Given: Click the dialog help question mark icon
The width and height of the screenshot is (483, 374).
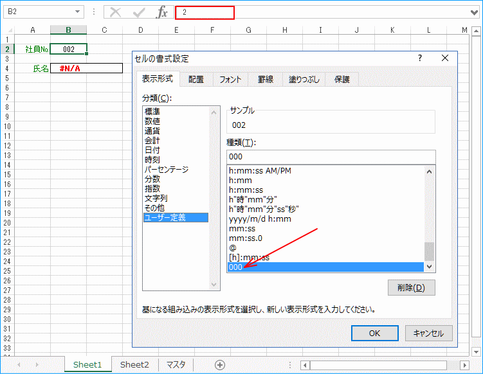Looking at the screenshot, I should tap(420, 58).
